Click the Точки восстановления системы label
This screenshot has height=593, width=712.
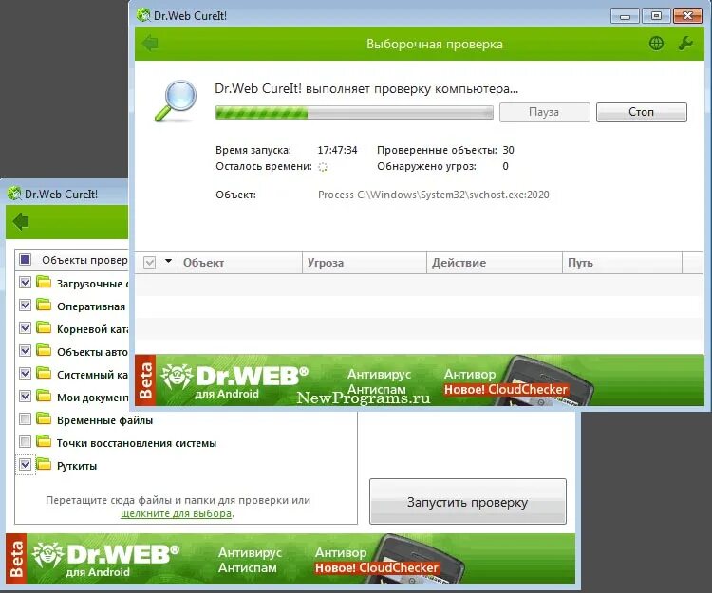click(137, 443)
